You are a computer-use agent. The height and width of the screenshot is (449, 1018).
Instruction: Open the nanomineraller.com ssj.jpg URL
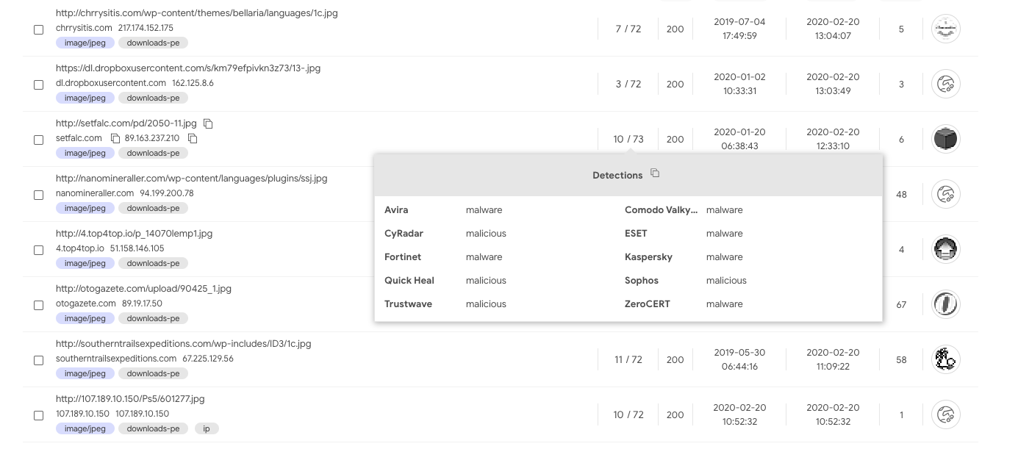pos(191,179)
